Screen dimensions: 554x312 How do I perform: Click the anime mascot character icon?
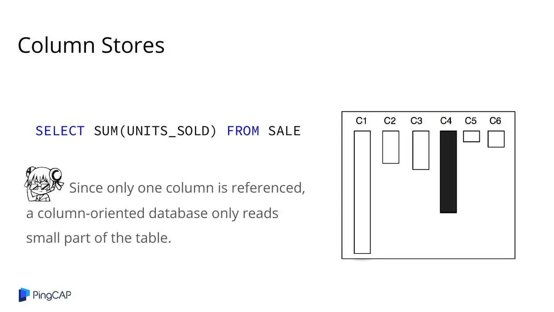pos(43,183)
